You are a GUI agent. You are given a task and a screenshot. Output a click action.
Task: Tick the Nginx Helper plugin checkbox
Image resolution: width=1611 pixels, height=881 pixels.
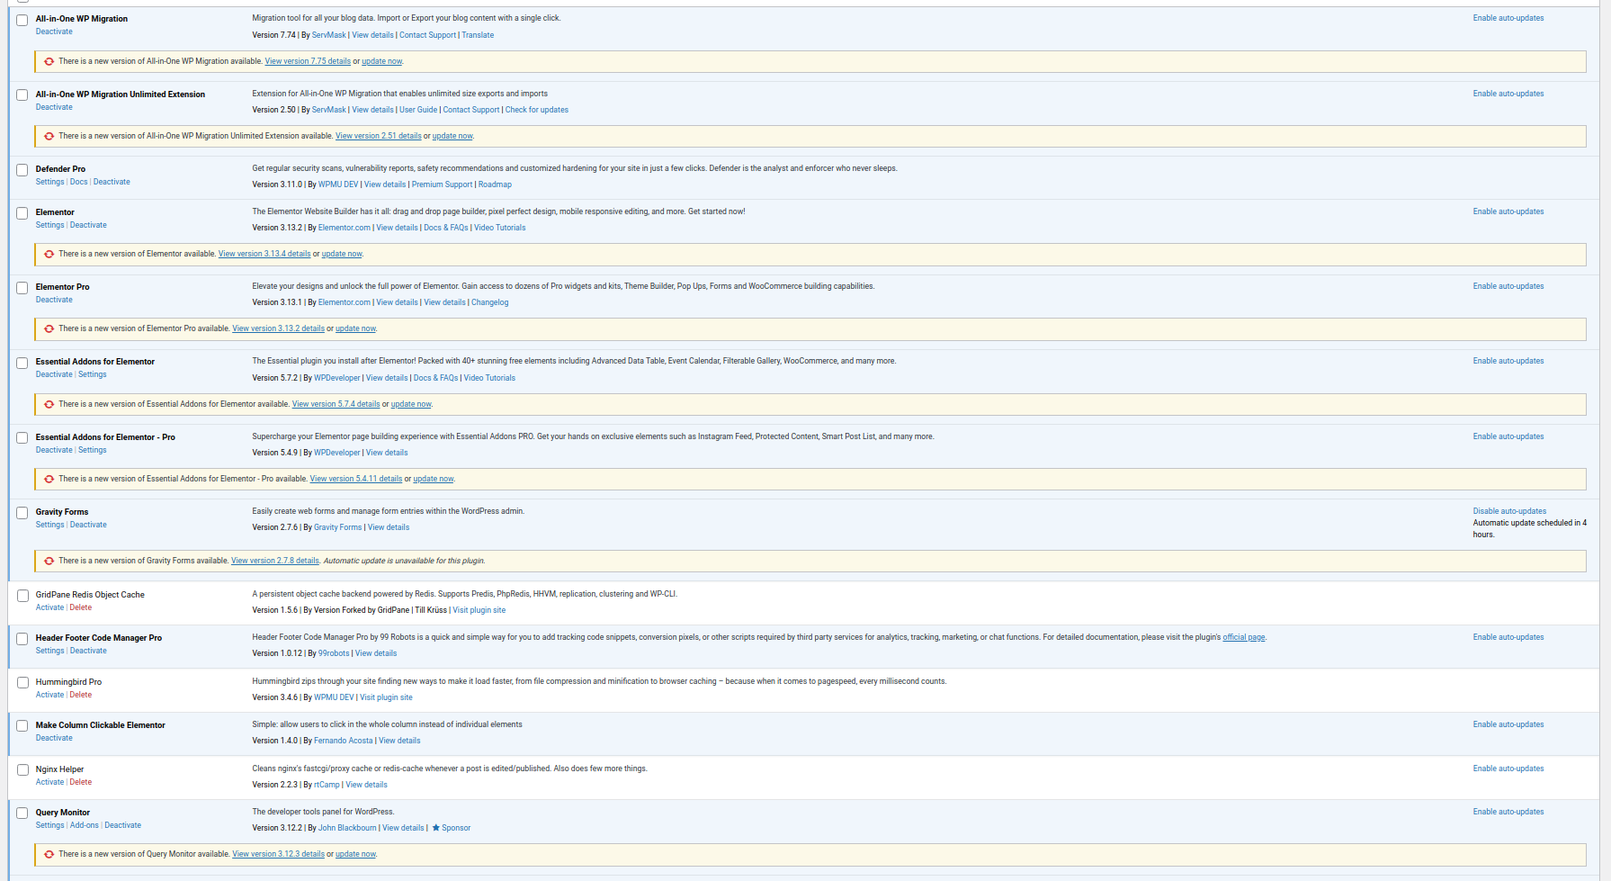pyautogui.click(x=22, y=770)
